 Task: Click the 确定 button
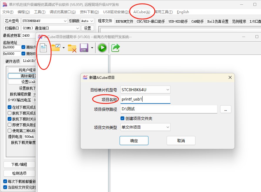pos(134,141)
